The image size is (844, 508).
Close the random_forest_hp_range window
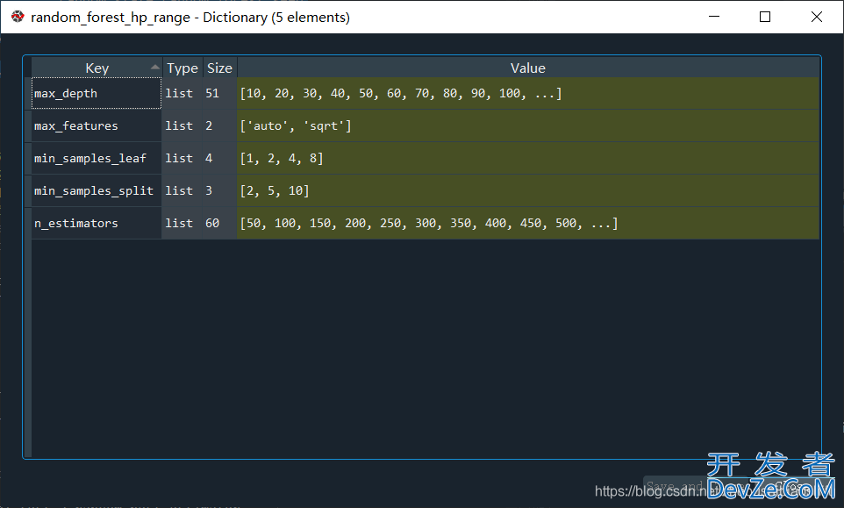pyautogui.click(x=817, y=17)
